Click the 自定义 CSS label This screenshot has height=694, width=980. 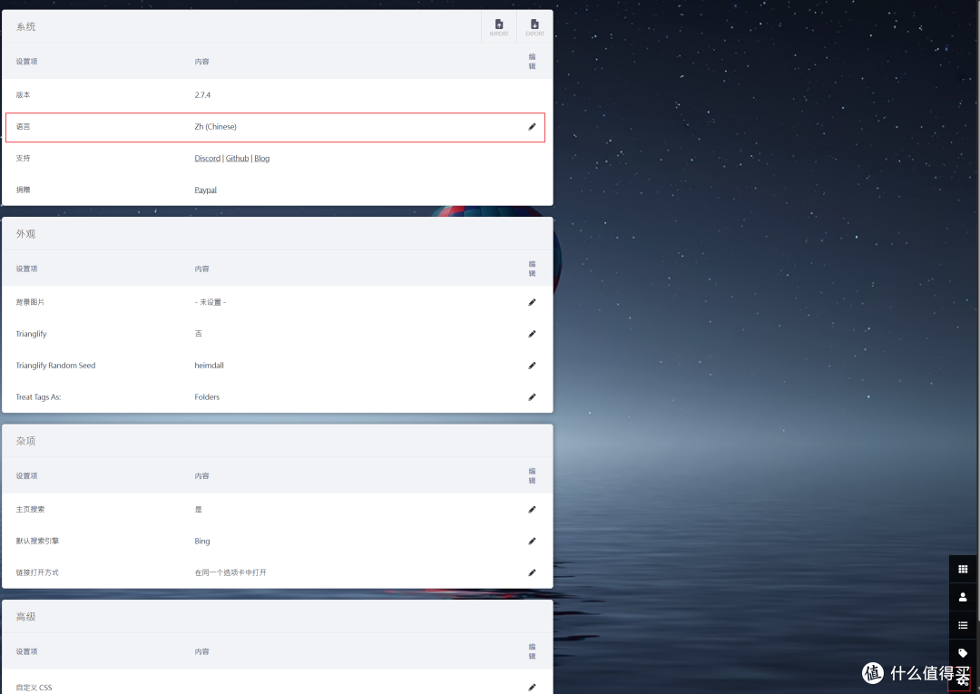click(x=34, y=687)
